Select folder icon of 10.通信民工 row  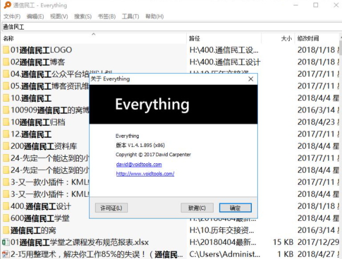(6, 98)
